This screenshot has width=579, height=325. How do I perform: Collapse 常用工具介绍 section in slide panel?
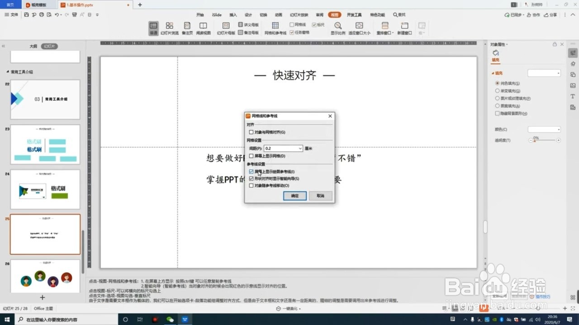point(8,72)
